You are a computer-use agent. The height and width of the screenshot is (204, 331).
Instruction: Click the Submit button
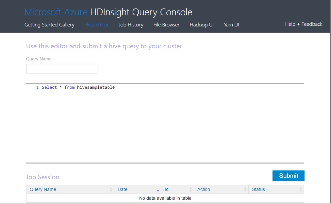coord(288,176)
